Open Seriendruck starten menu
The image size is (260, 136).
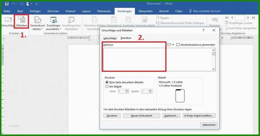tap(38, 24)
